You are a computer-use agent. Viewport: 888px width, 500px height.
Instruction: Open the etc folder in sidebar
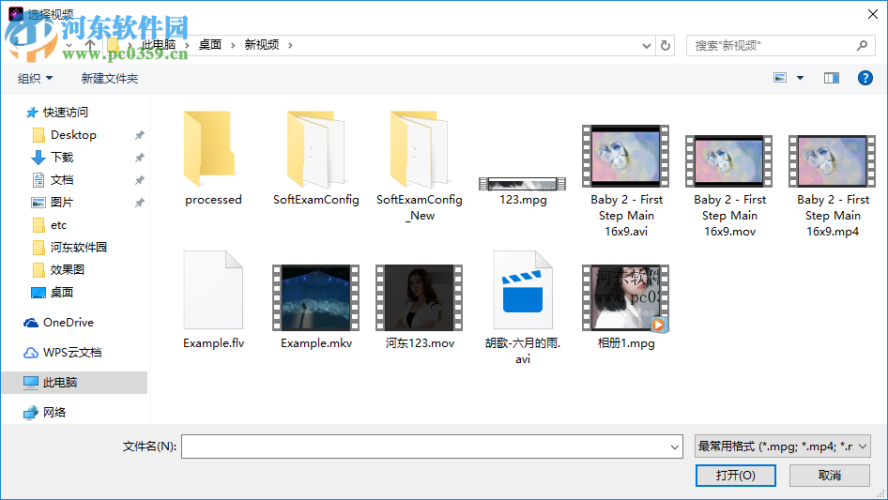click(x=58, y=225)
